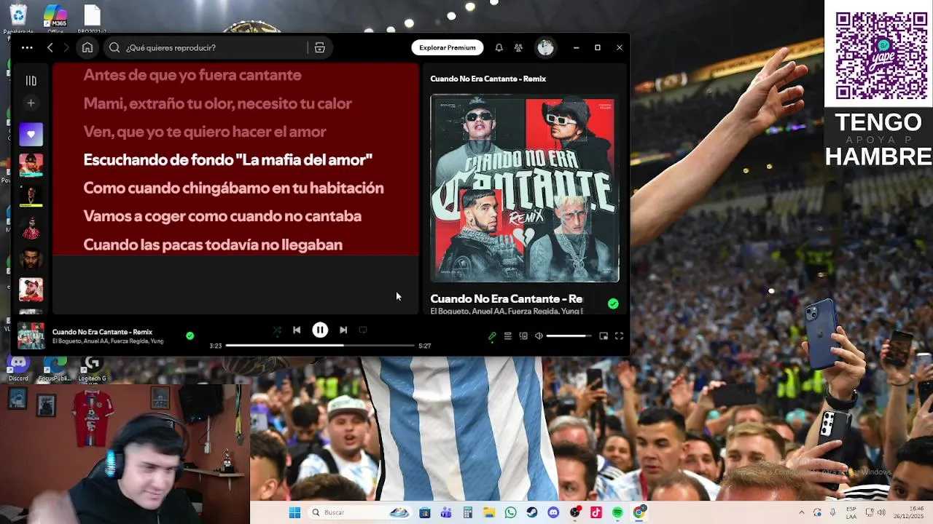Open the Calculator from the taskbar
Viewport: 933px width, 524px height.
tap(467, 512)
